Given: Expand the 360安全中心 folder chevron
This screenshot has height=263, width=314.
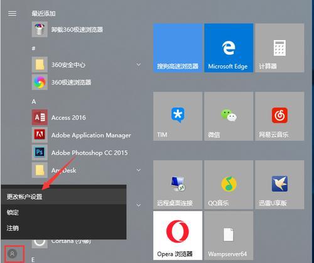Looking at the screenshot, I should pyautogui.click(x=138, y=64).
